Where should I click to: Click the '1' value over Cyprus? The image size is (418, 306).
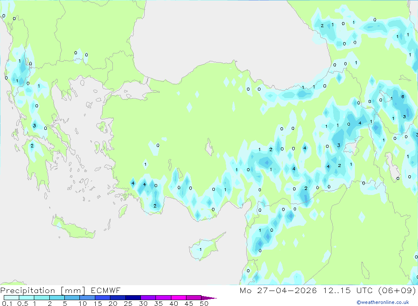201,250
